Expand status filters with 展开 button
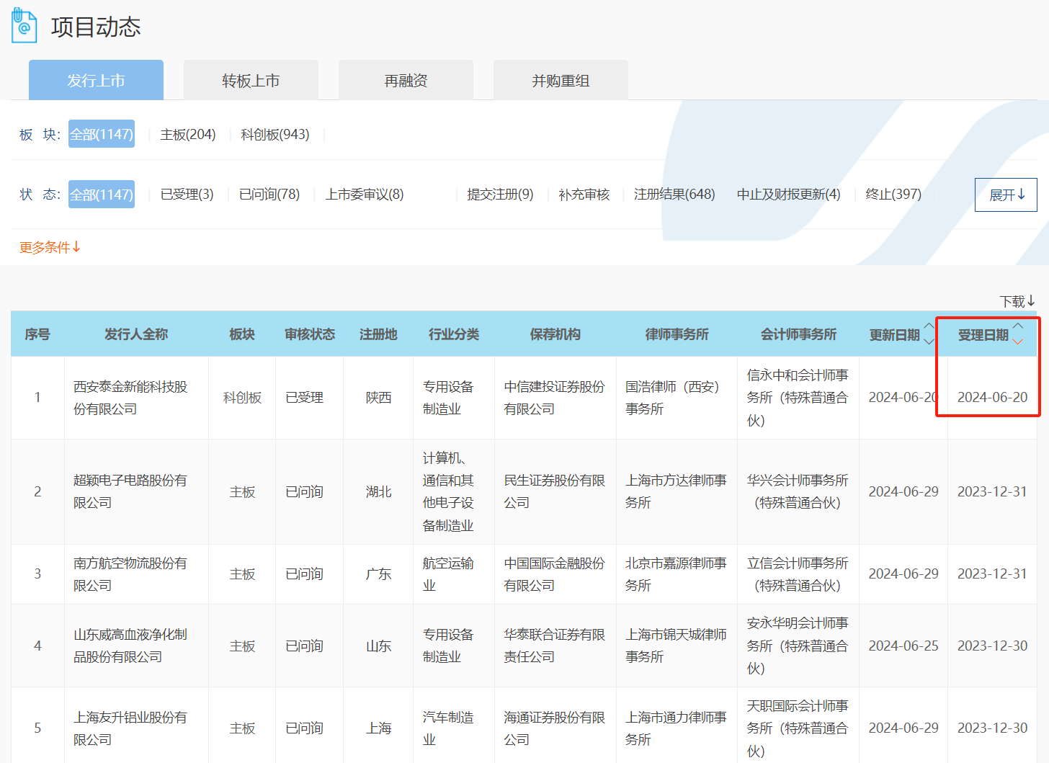The width and height of the screenshot is (1049, 763). click(x=1005, y=195)
